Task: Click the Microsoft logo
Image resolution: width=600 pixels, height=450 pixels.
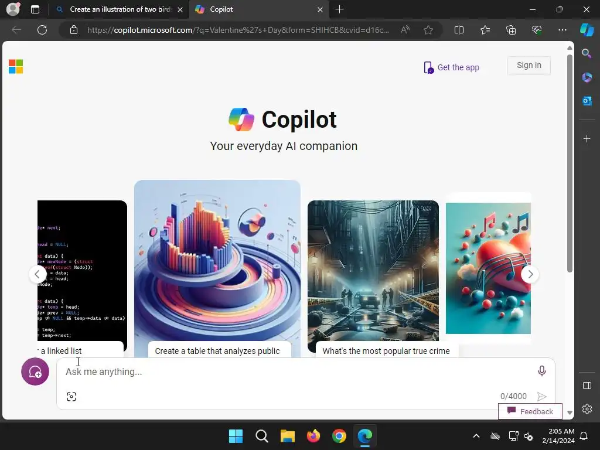Action: [16, 67]
